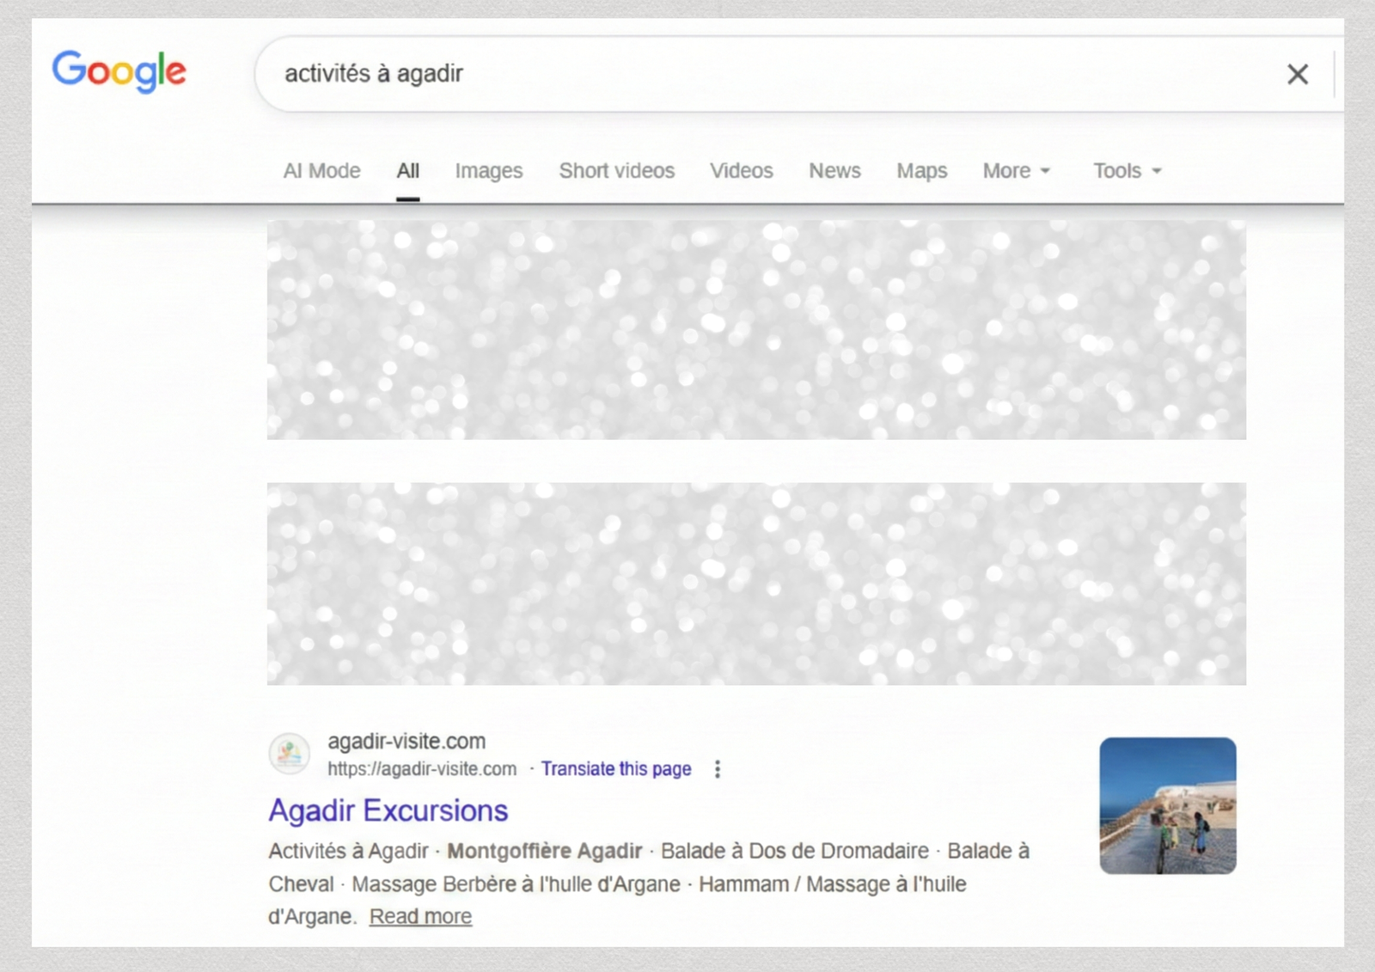Expand the More dropdown
Screen dimensions: 1375x972
[x=1016, y=171]
